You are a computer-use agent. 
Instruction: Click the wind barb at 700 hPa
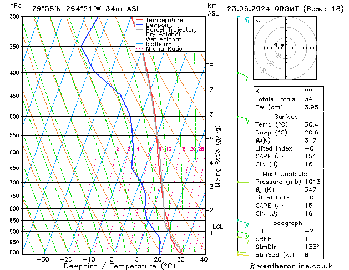coord(242,183)
